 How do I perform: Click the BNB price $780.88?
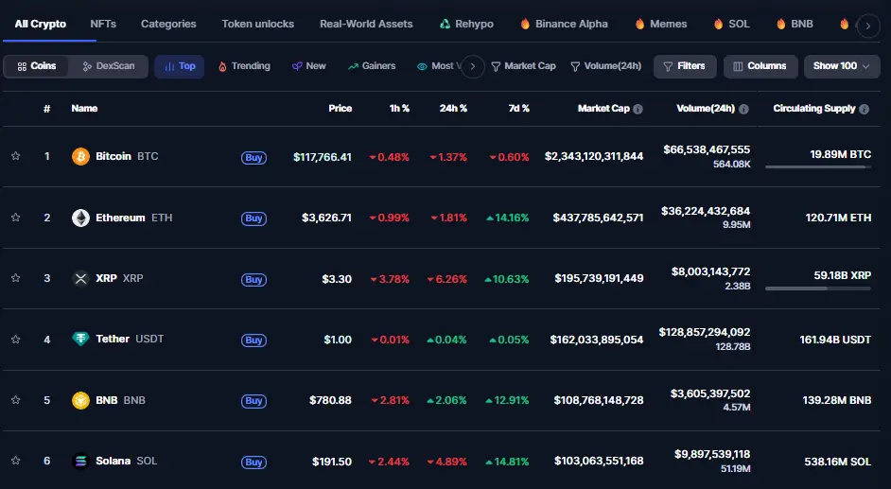click(x=330, y=400)
